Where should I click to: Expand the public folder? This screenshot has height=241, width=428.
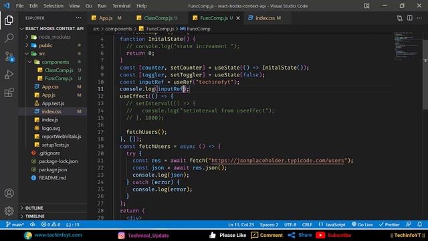click(x=52, y=45)
